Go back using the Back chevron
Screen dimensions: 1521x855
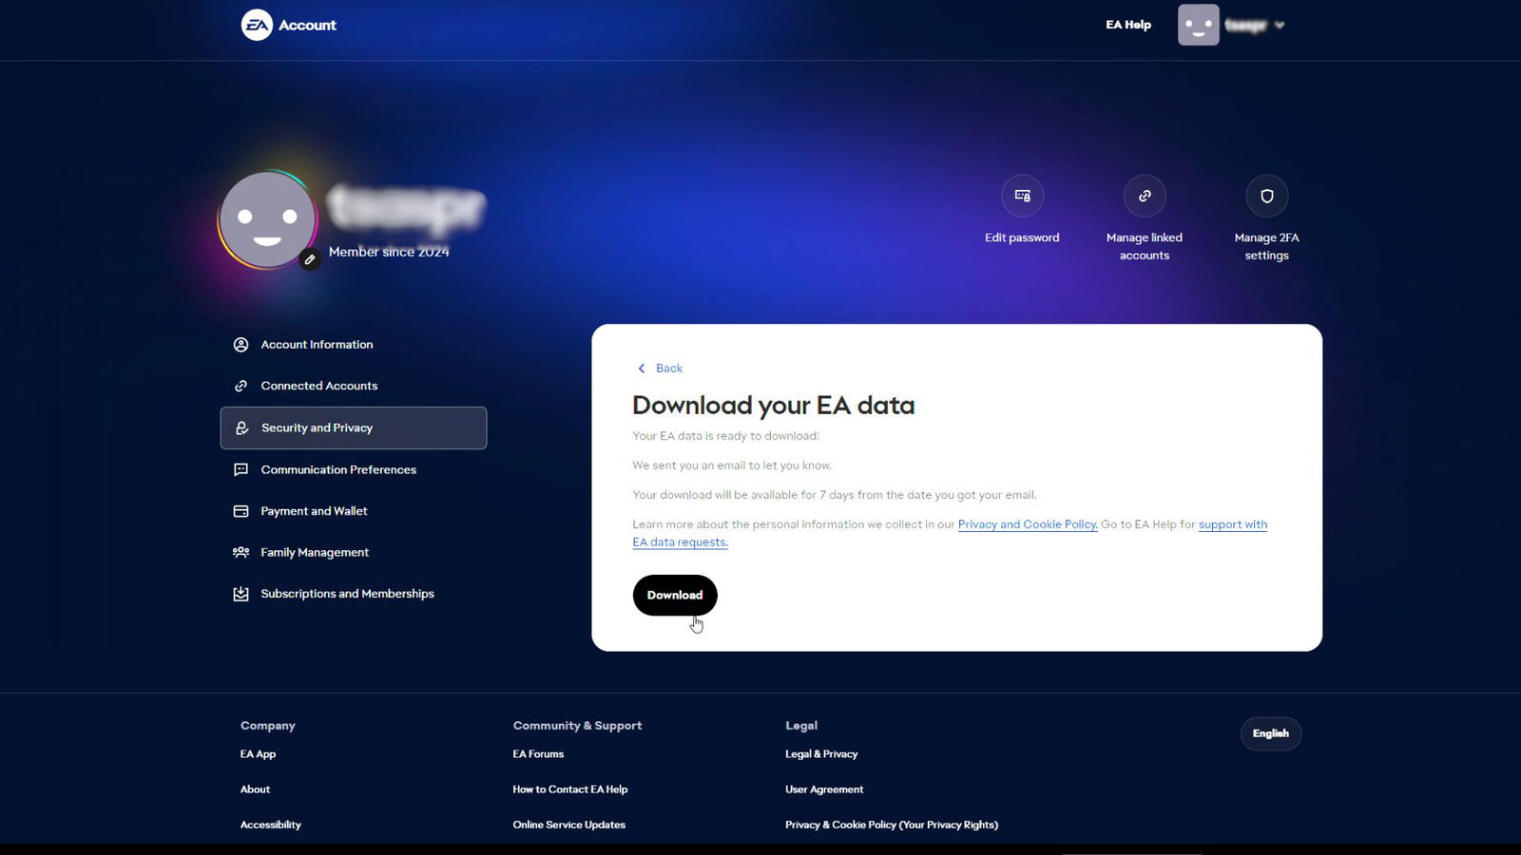pyautogui.click(x=642, y=369)
